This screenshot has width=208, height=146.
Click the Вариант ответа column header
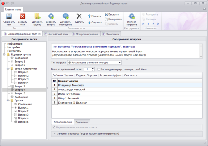pyautogui.click(x=130, y=81)
